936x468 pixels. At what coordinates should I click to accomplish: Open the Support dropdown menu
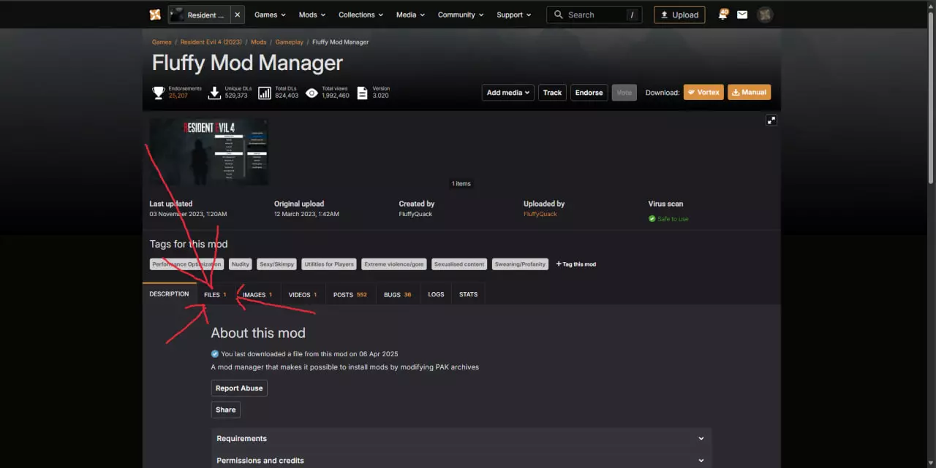(514, 15)
